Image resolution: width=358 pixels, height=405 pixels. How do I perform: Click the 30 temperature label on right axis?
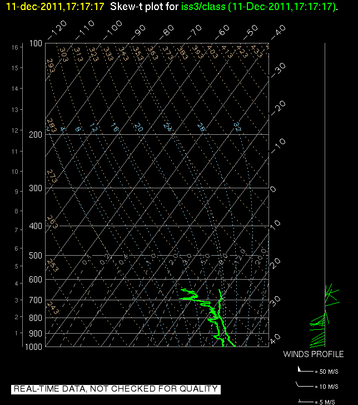coord(275,301)
